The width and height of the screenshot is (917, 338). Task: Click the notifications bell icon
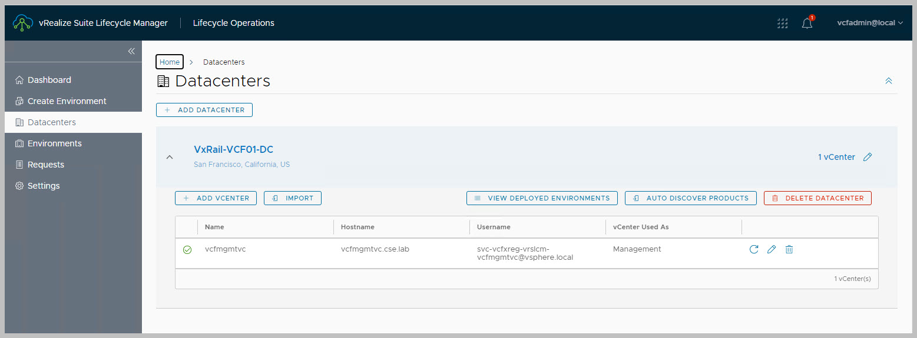coord(807,24)
